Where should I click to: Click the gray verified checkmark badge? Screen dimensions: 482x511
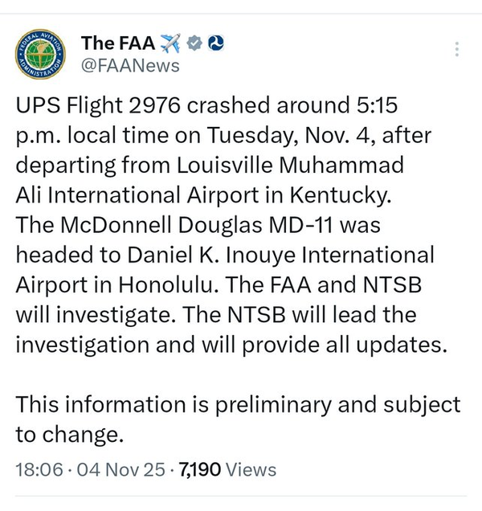click(194, 43)
